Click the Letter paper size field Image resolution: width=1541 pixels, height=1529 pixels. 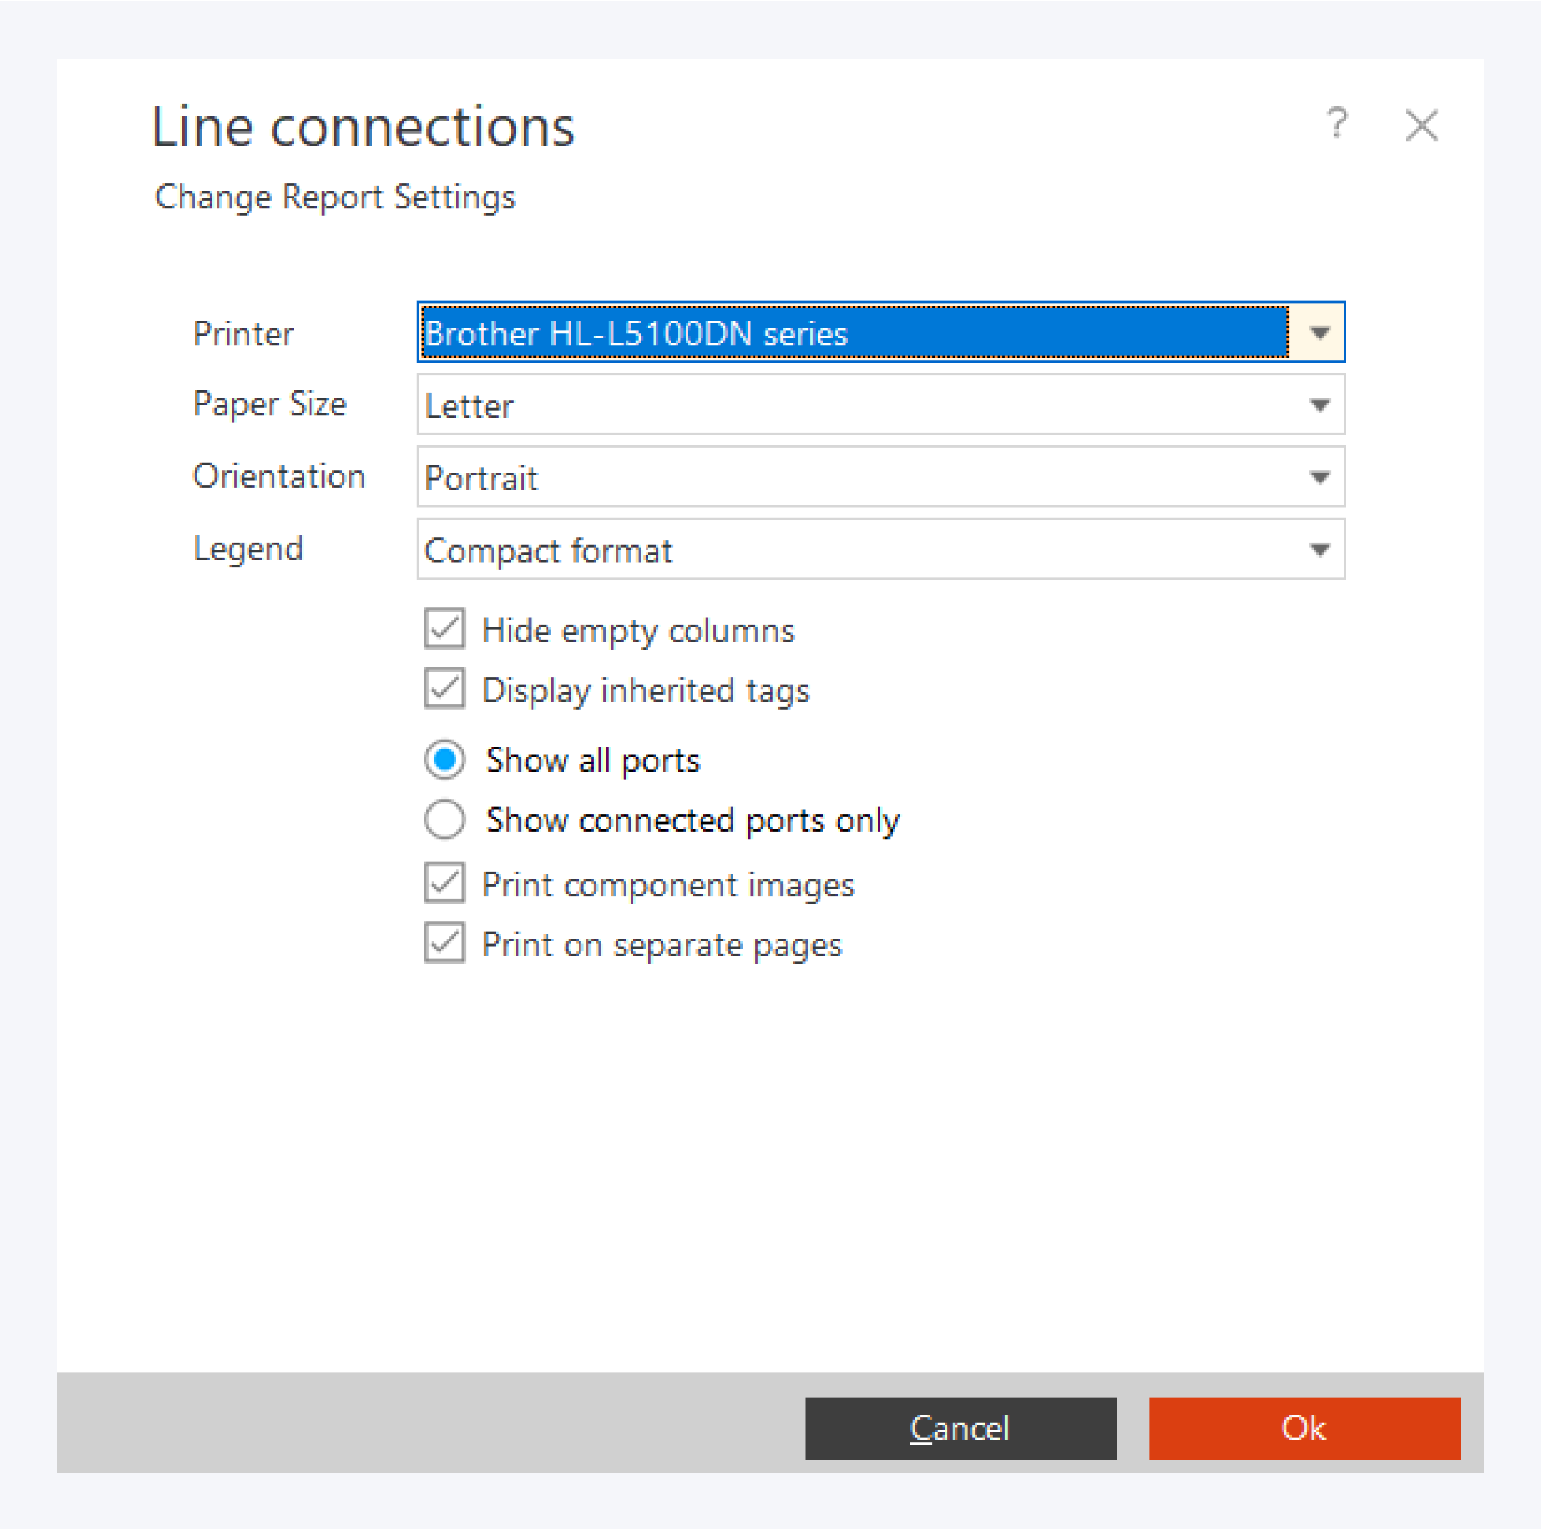(852, 405)
